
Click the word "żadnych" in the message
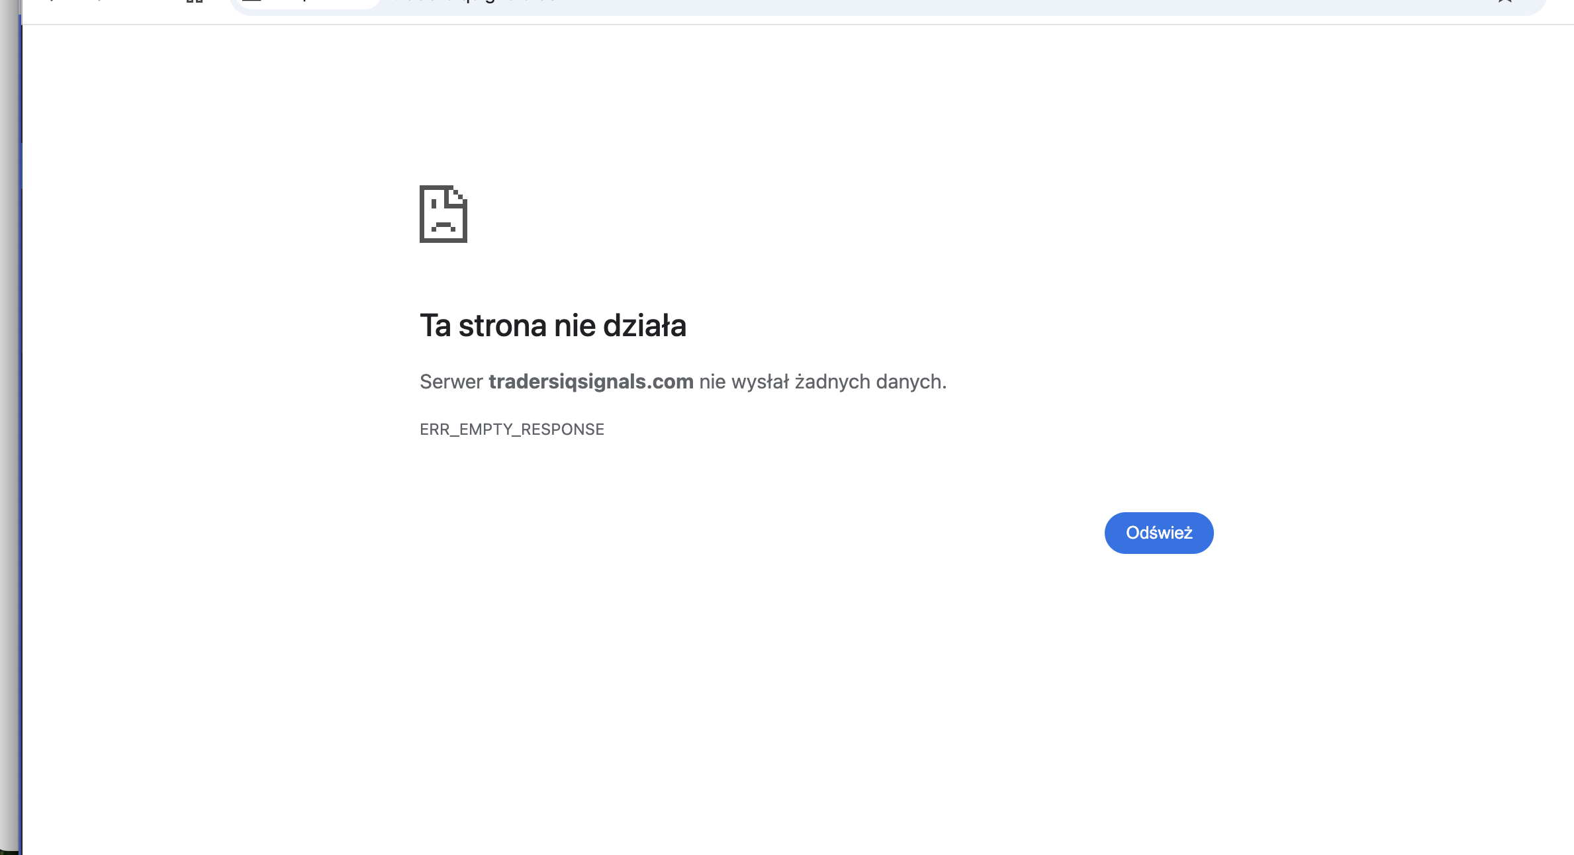pos(832,382)
